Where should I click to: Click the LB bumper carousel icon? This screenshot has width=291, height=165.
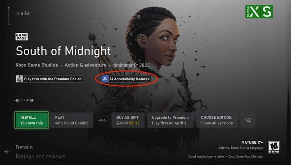pyautogui.click(x=17, y=100)
